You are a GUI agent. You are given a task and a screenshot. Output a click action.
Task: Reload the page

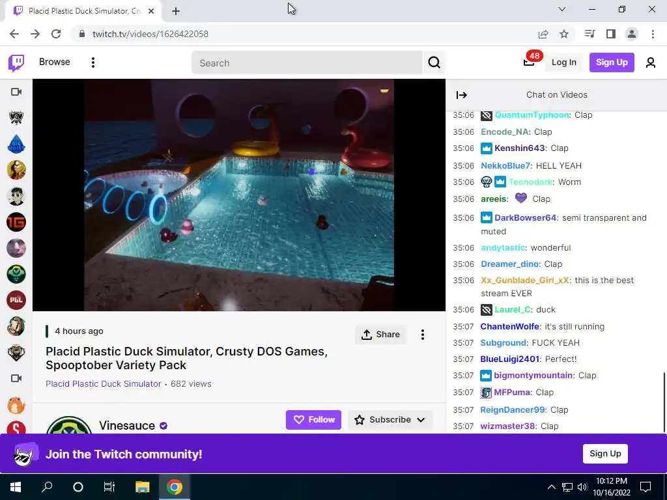56,34
